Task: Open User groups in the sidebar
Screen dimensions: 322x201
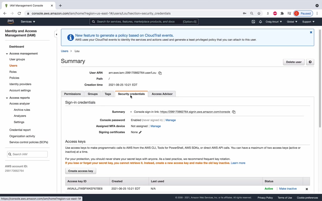Action: tap(17, 59)
